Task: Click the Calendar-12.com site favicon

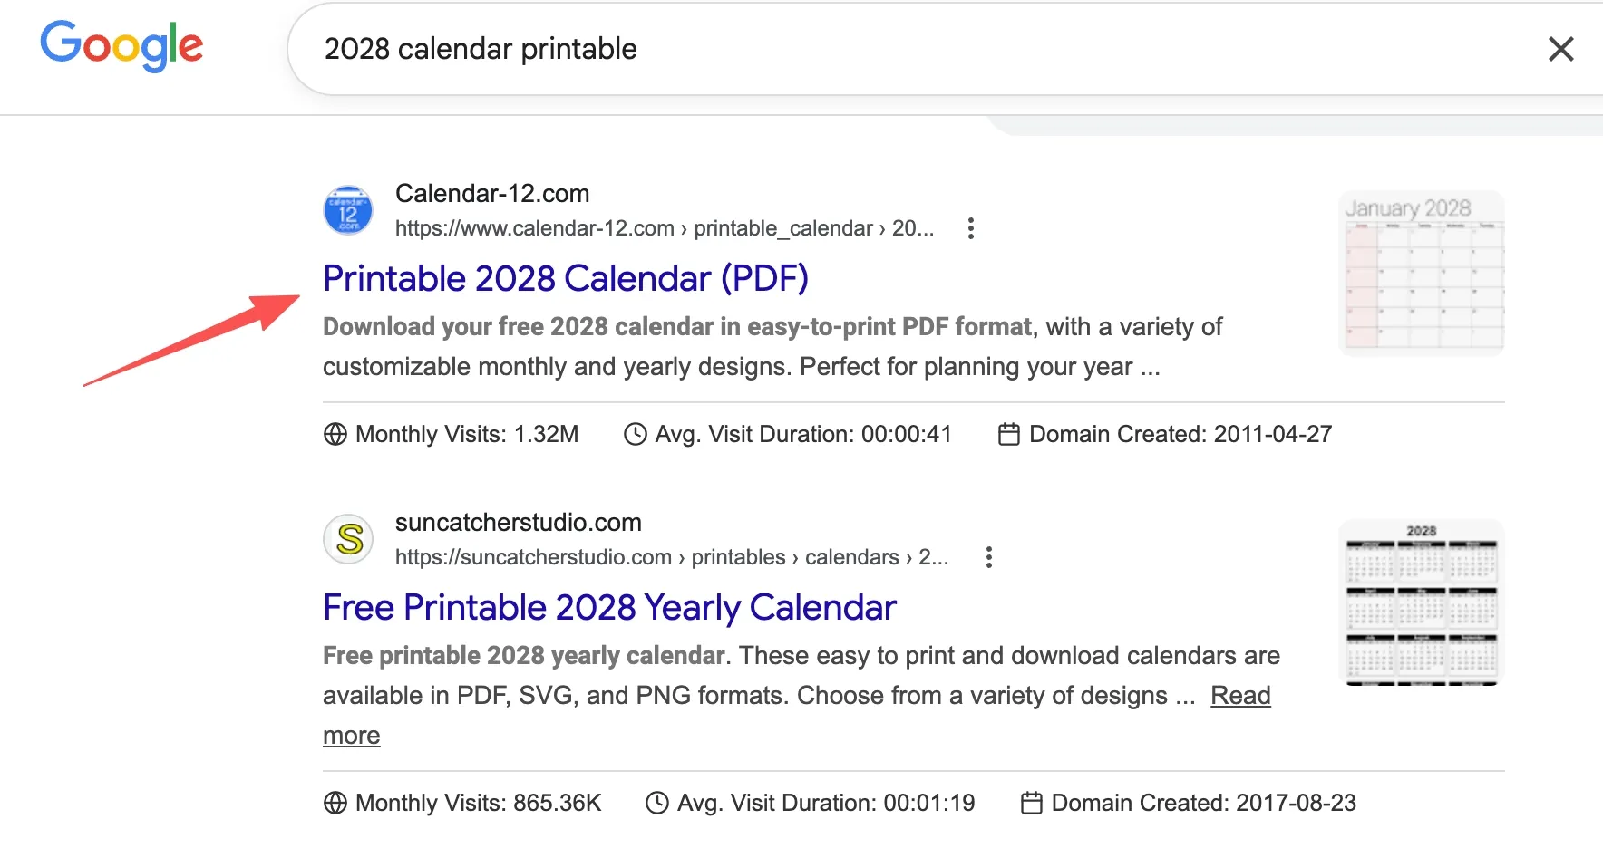Action: click(347, 209)
